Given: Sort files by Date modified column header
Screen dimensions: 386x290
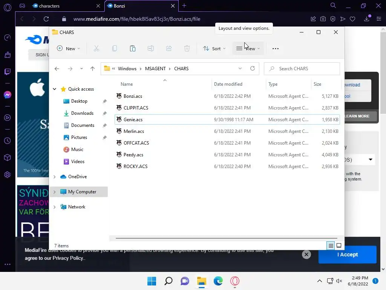Looking at the screenshot, I should (x=228, y=84).
